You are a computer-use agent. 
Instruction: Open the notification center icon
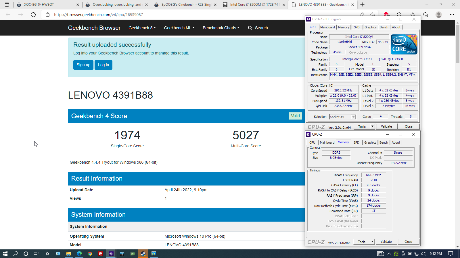[451, 253]
